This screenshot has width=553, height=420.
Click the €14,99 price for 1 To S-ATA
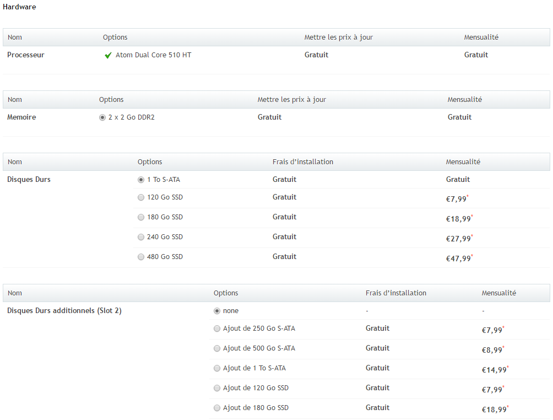pyautogui.click(x=494, y=370)
